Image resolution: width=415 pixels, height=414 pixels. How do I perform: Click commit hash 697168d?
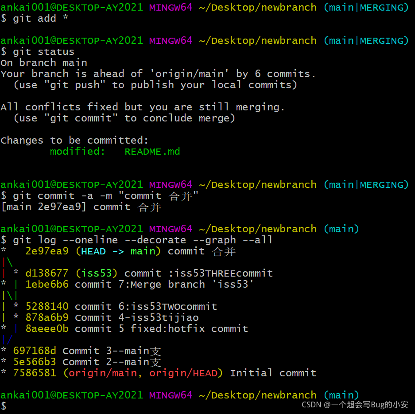(x=35, y=351)
